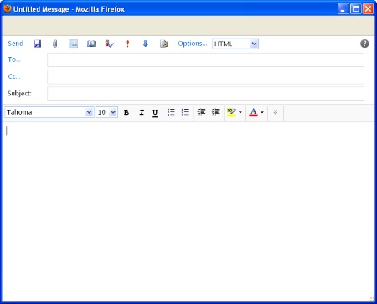Click the Send link
The image size is (377, 304).
(16, 44)
